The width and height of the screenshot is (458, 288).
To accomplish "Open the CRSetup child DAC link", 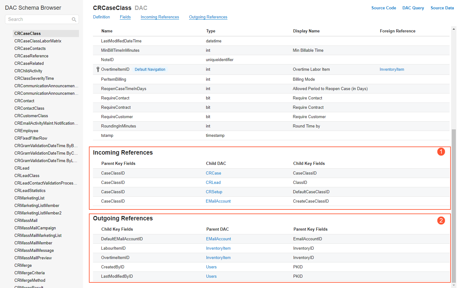I will [214, 192].
